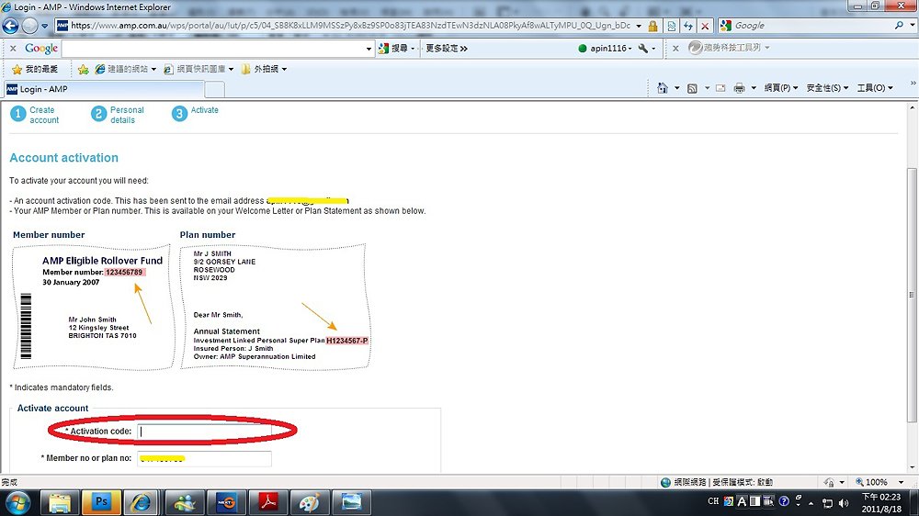Stop loading with the red X icon
The height and width of the screenshot is (516, 919).
[x=705, y=26]
